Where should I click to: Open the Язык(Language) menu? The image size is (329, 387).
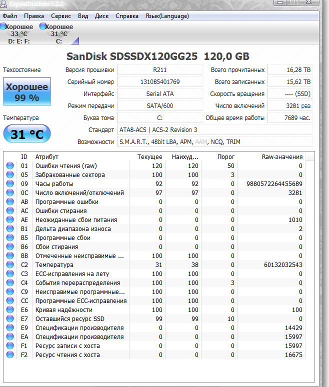click(167, 16)
